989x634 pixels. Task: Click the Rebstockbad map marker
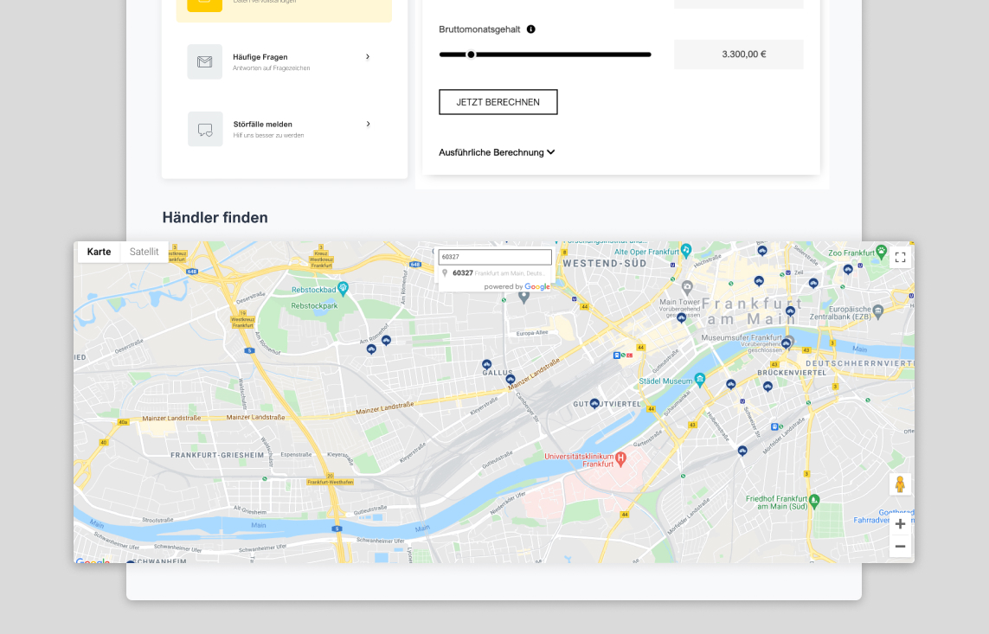pos(344,289)
